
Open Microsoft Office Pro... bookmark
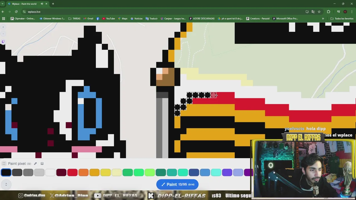coord(285,19)
